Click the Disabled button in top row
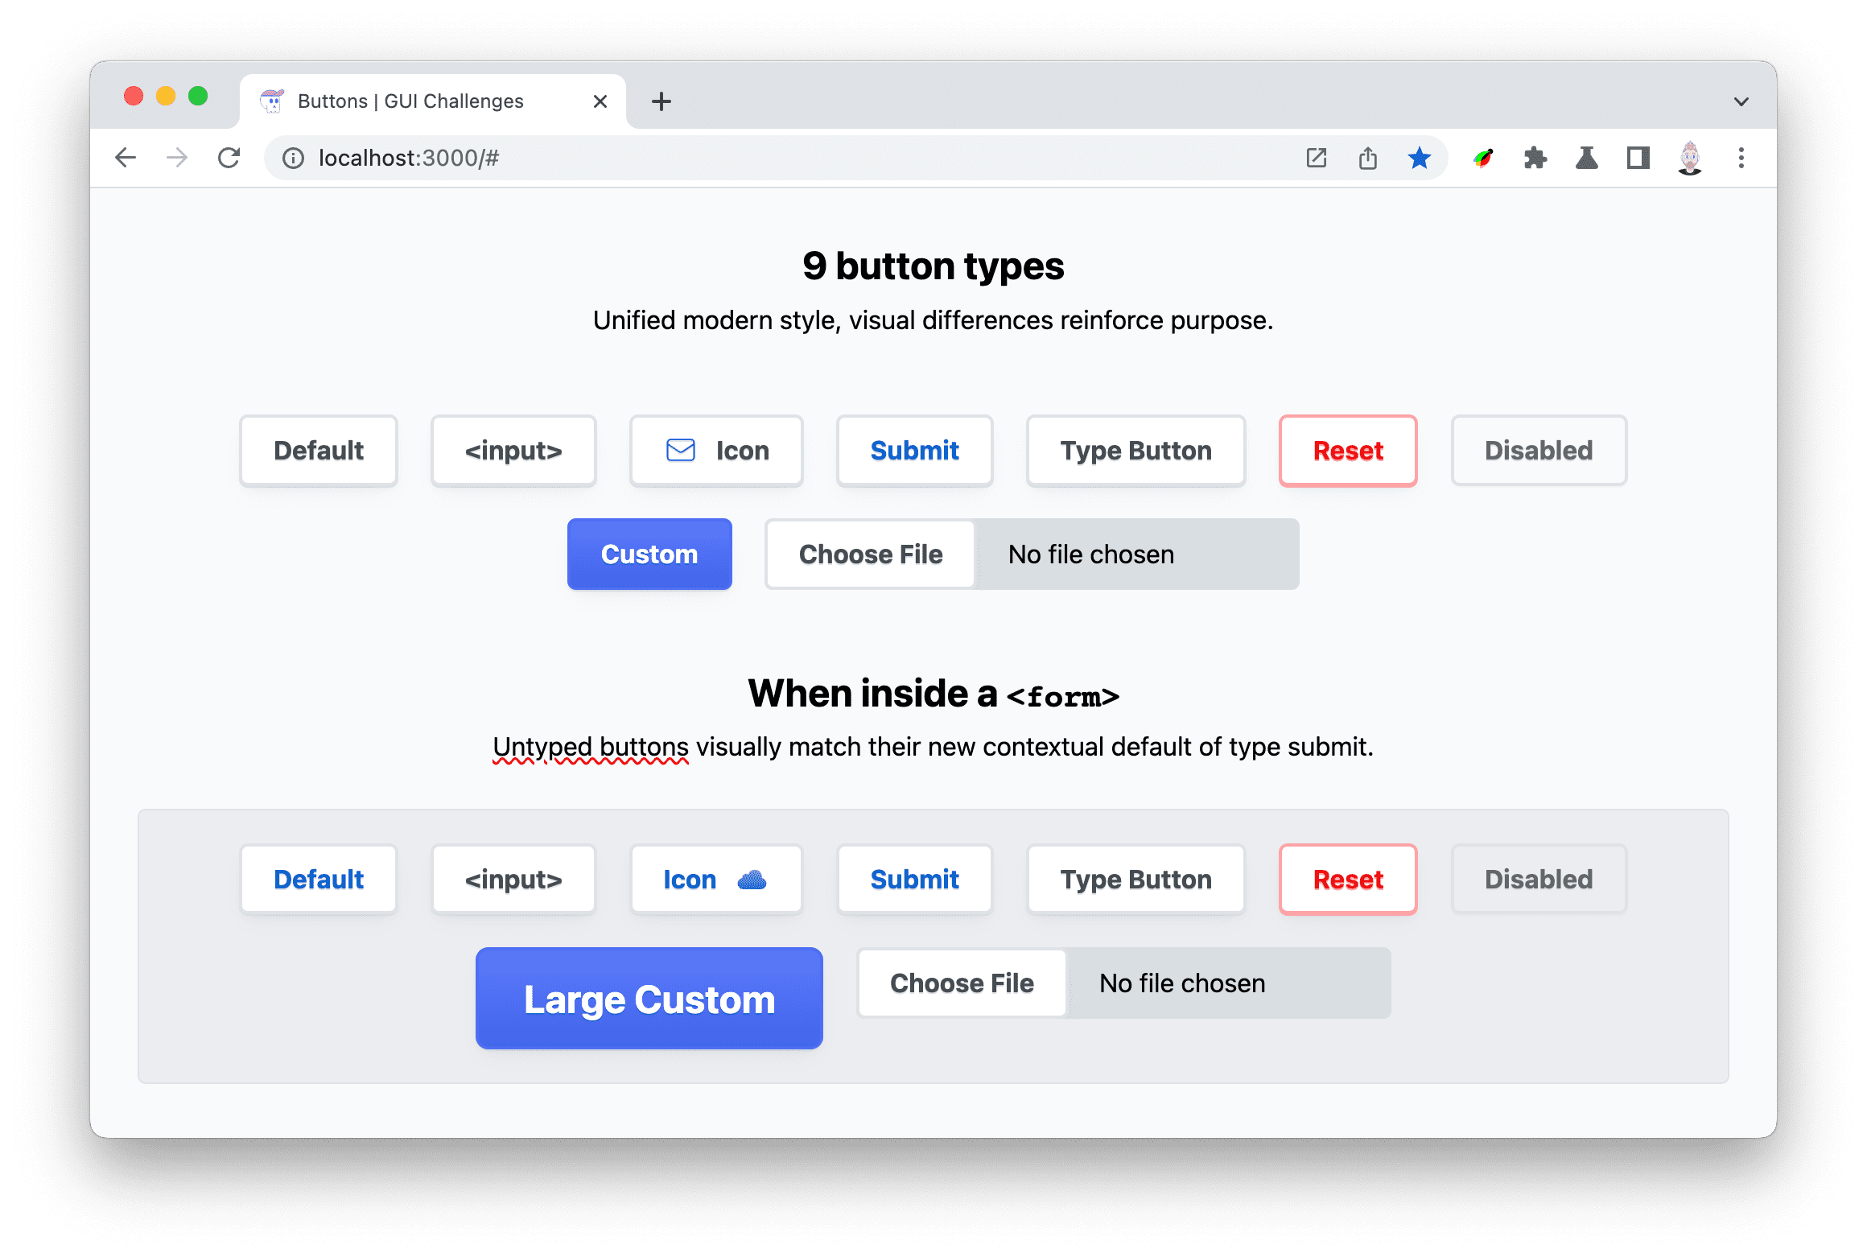The height and width of the screenshot is (1257, 1867). coord(1539,449)
